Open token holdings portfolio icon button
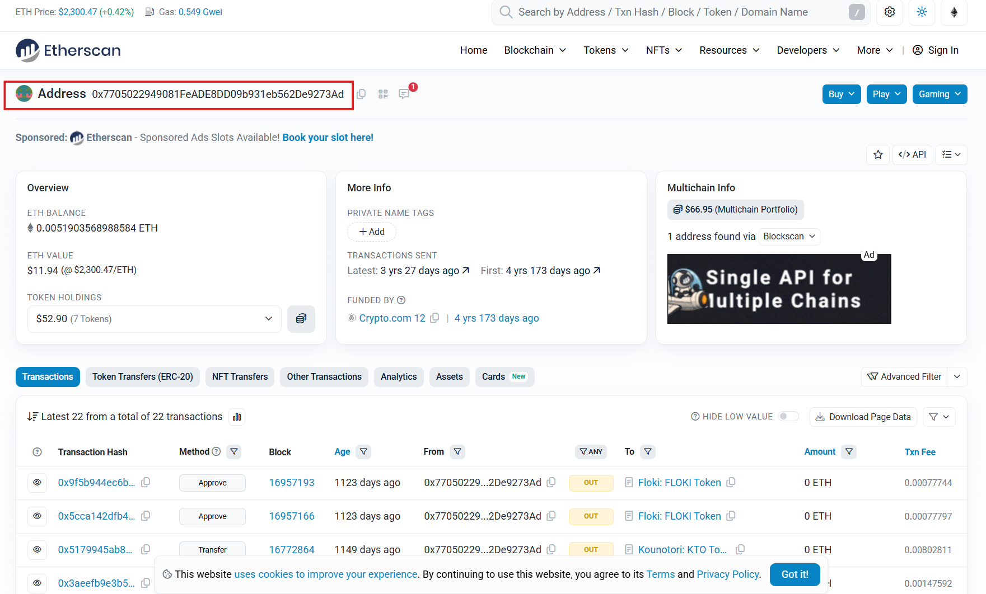The height and width of the screenshot is (594, 986). (x=301, y=319)
